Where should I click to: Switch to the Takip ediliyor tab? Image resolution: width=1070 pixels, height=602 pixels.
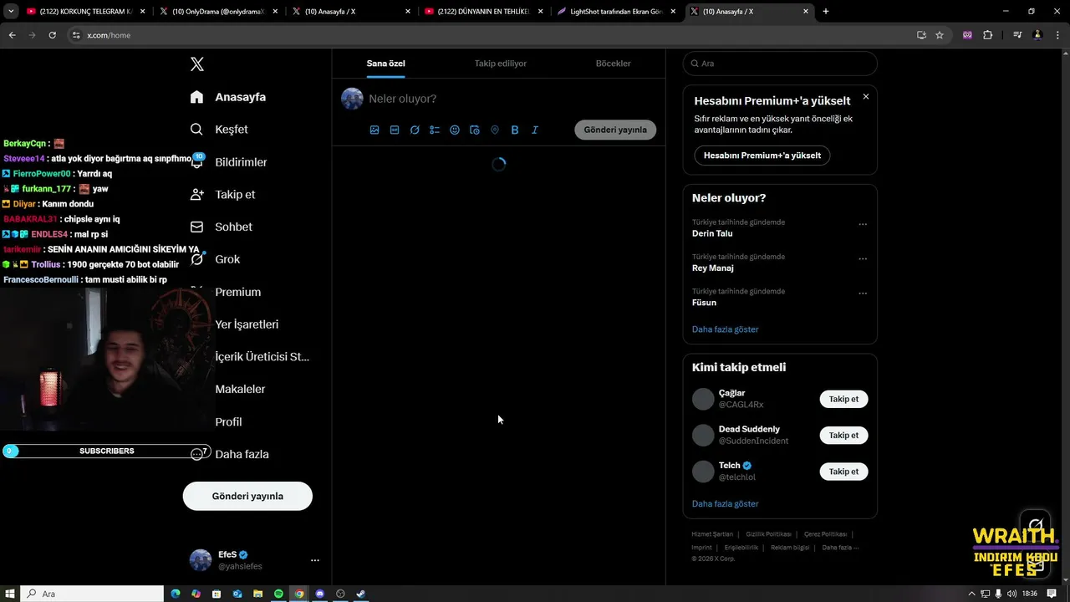point(501,64)
